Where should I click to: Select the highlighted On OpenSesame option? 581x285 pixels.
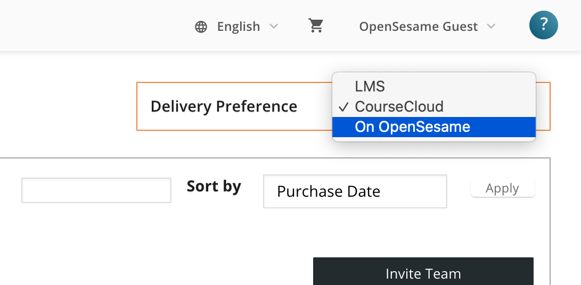(434, 127)
